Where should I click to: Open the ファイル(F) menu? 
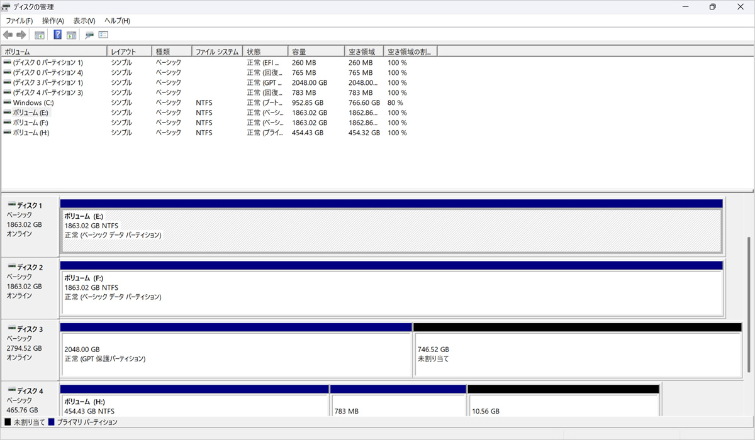click(19, 21)
